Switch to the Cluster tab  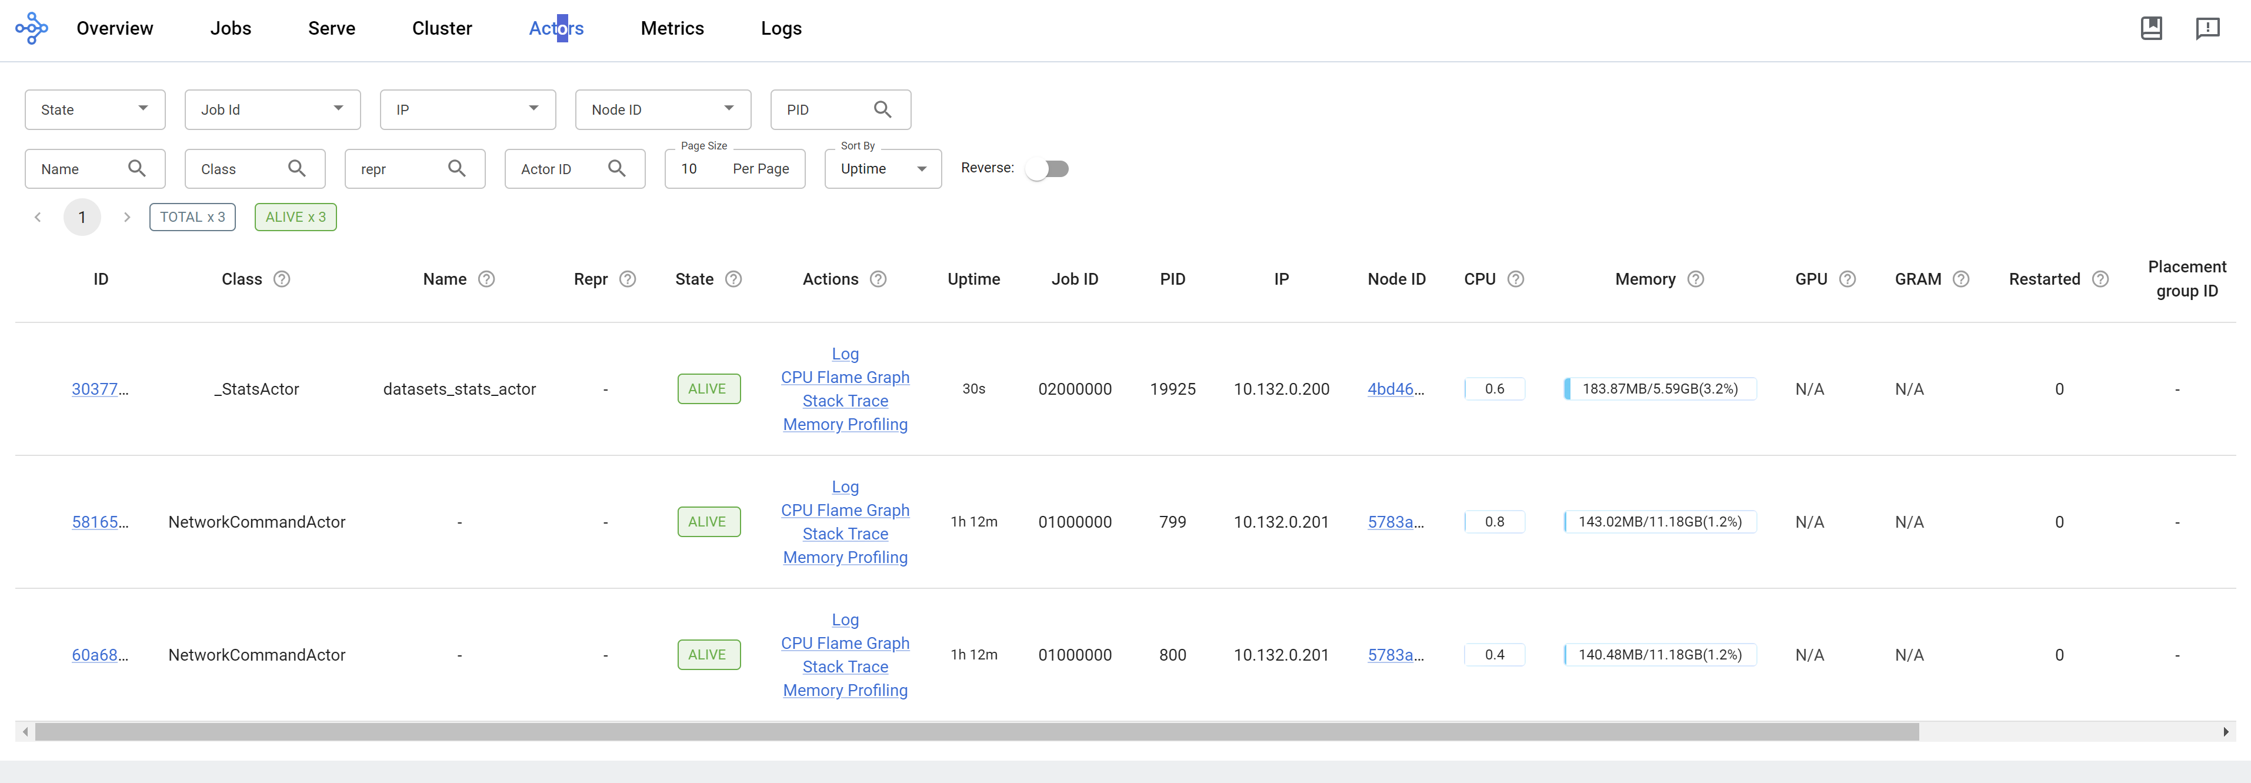pyautogui.click(x=441, y=28)
